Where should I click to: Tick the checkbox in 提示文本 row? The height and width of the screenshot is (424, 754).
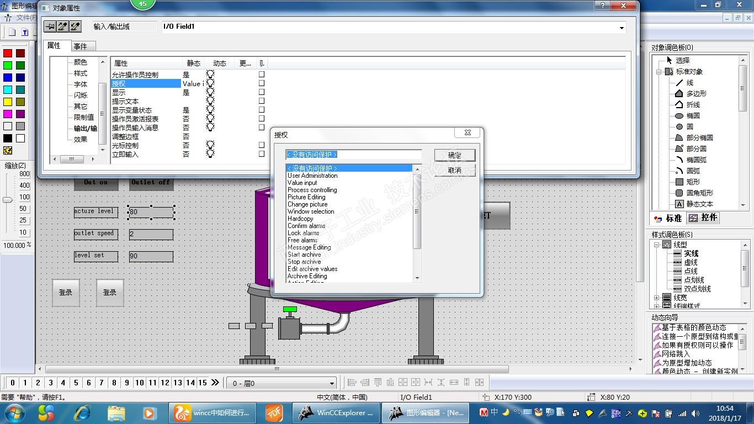pos(262,101)
